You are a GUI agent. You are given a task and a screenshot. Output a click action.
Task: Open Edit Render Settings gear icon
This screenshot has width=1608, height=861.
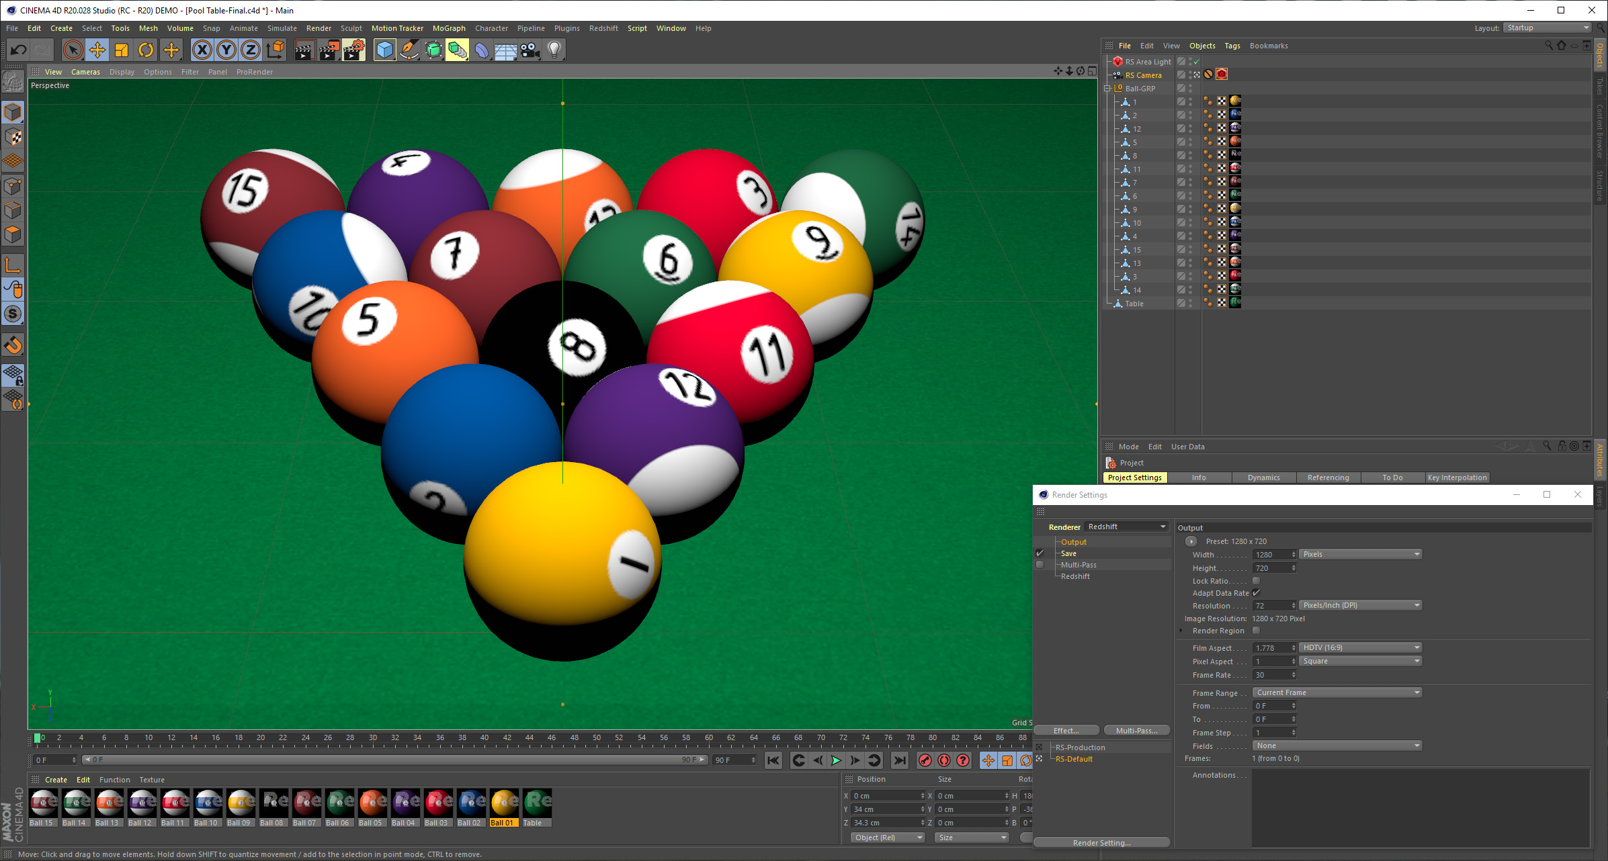(353, 50)
